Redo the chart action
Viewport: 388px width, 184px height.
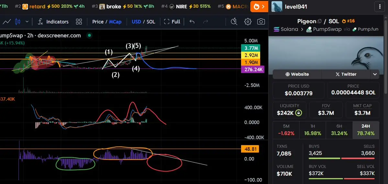point(205,22)
